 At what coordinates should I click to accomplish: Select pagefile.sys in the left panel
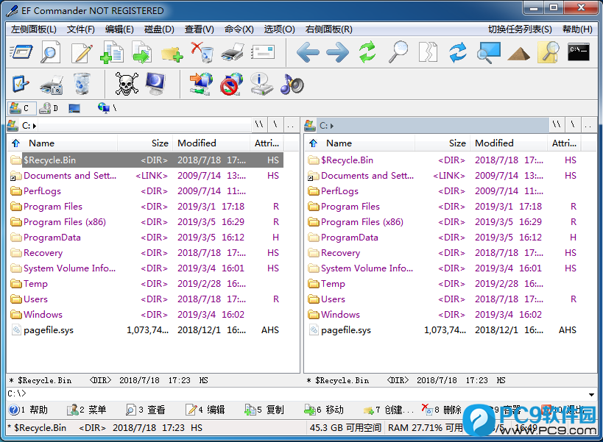49,330
